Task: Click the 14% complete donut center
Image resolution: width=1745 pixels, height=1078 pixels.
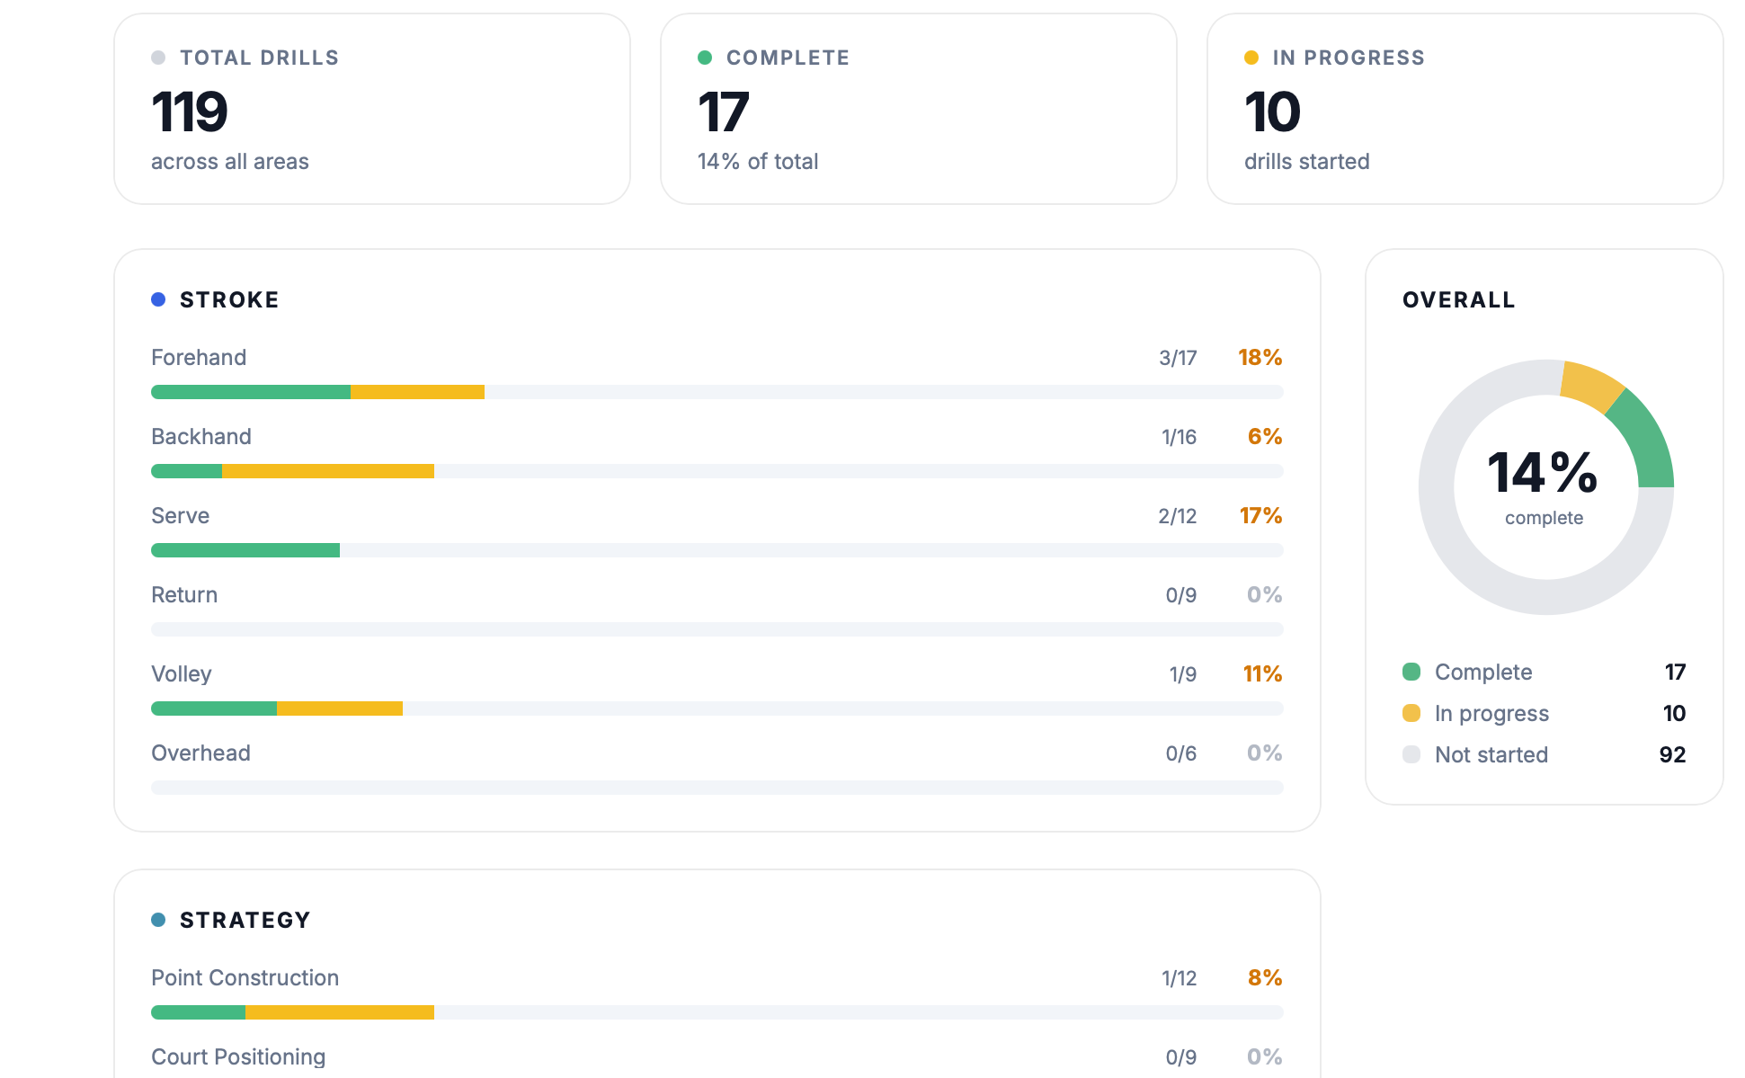Action: click(x=1544, y=486)
